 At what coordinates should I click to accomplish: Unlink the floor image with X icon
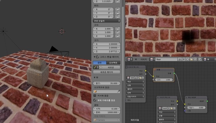195,59
